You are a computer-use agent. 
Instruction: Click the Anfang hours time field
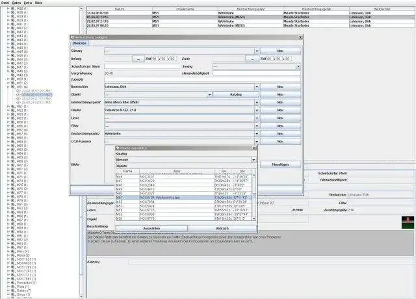coord(155,58)
